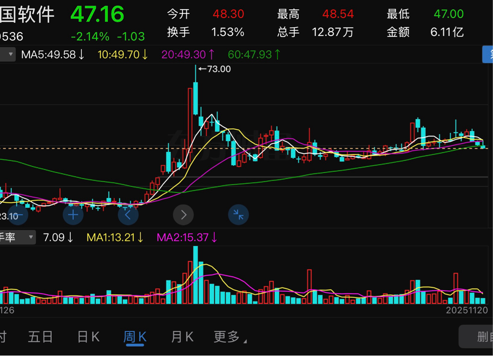The width and height of the screenshot is (493, 356).
Task: Zoom in chart with plus icon
Action: point(73,215)
